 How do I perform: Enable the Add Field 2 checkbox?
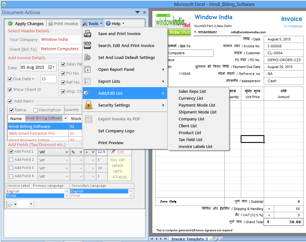pyautogui.click(x=11, y=160)
